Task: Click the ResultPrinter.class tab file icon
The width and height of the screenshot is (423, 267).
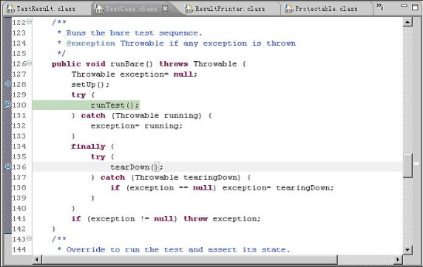Action: tap(189, 9)
